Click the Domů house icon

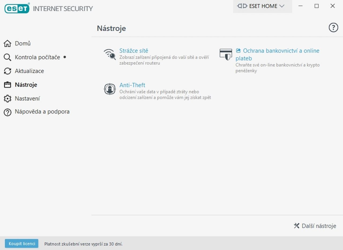coord(8,43)
